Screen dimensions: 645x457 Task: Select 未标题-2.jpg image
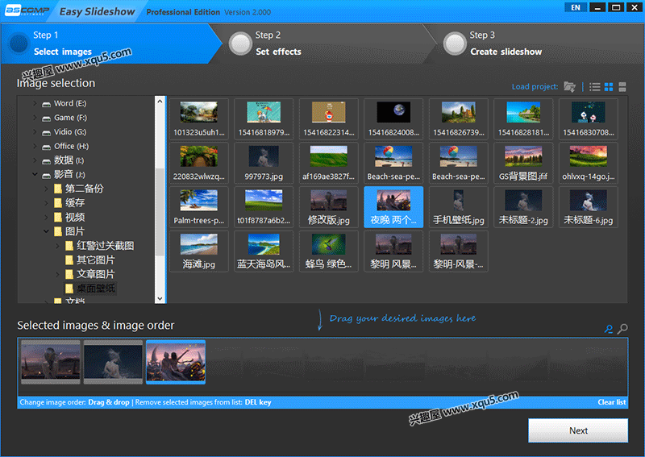pyautogui.click(x=523, y=207)
